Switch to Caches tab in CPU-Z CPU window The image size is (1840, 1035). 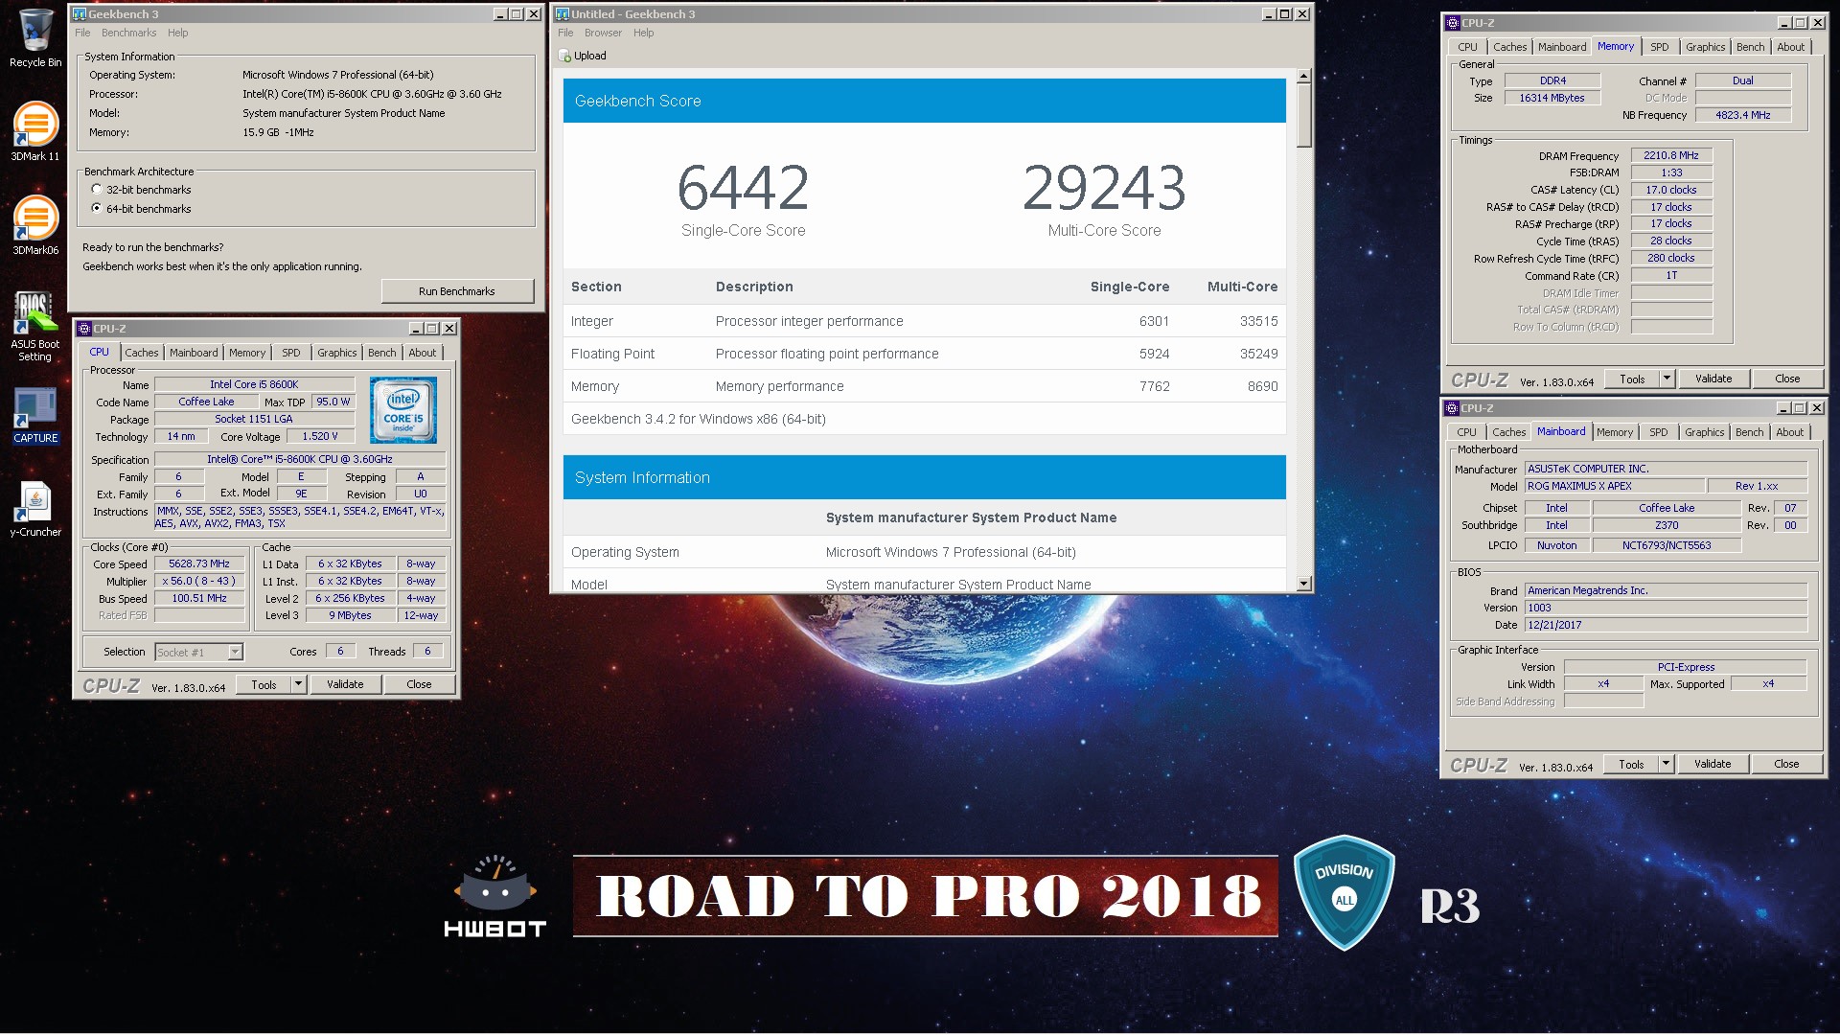142,353
